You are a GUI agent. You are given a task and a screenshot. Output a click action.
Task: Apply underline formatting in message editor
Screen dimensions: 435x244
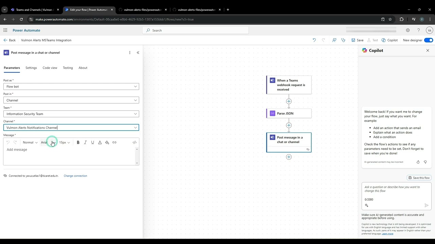click(x=92, y=142)
